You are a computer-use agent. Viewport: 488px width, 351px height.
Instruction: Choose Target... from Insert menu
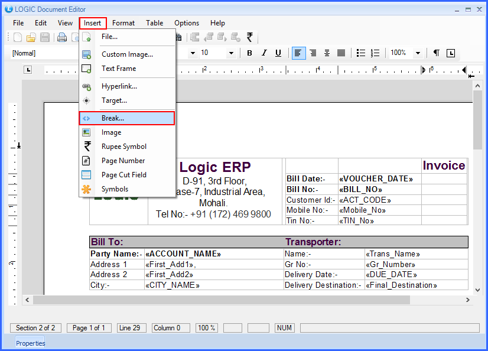127,100
